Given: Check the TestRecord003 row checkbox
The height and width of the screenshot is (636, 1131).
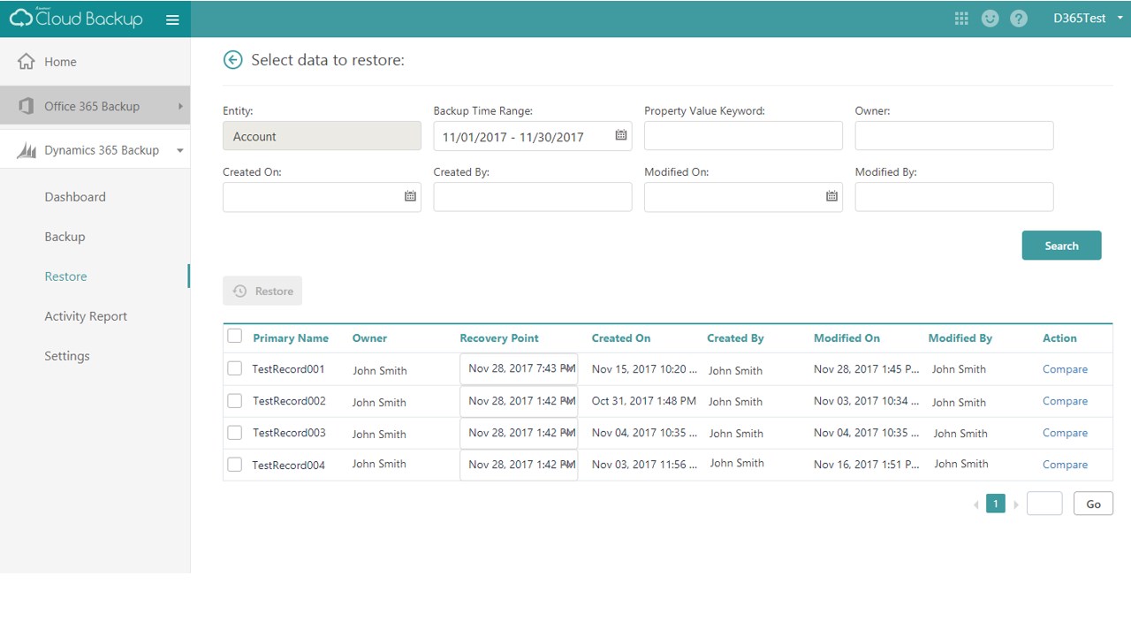Looking at the screenshot, I should (235, 432).
